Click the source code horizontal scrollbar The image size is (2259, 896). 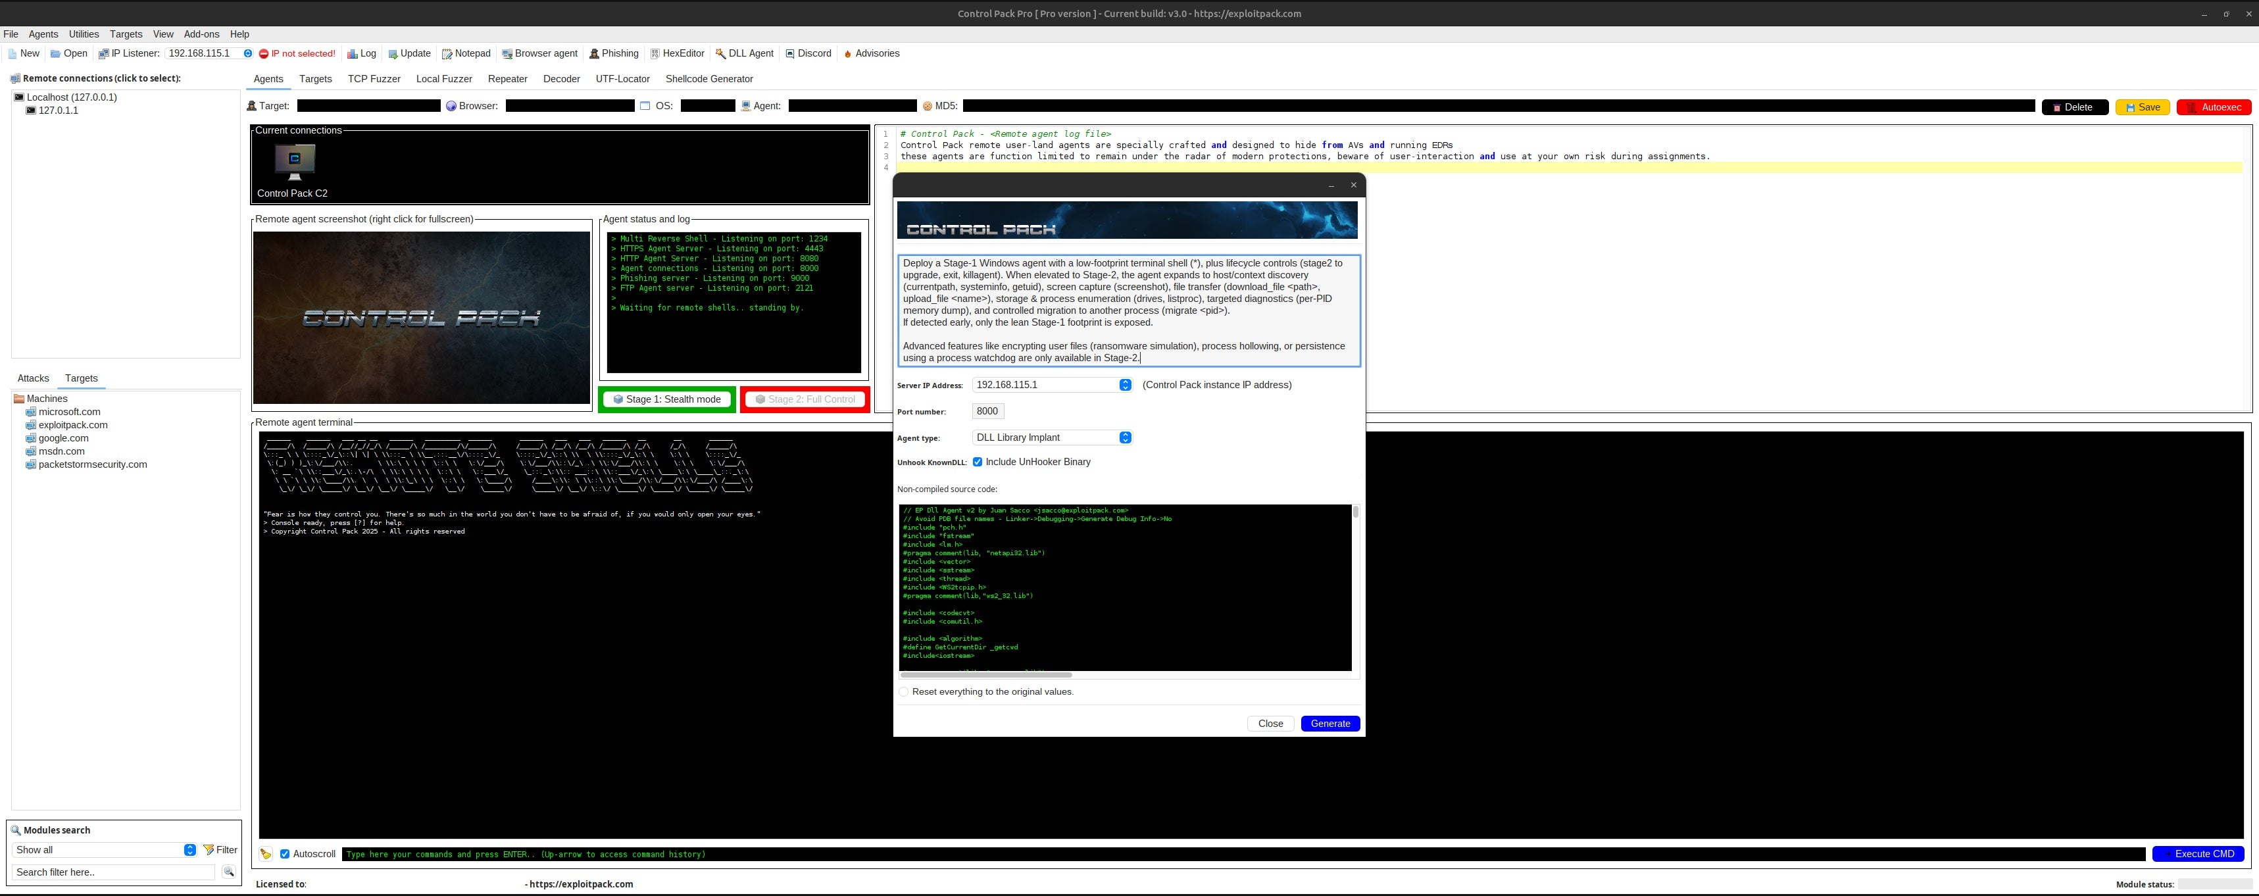pos(985,675)
